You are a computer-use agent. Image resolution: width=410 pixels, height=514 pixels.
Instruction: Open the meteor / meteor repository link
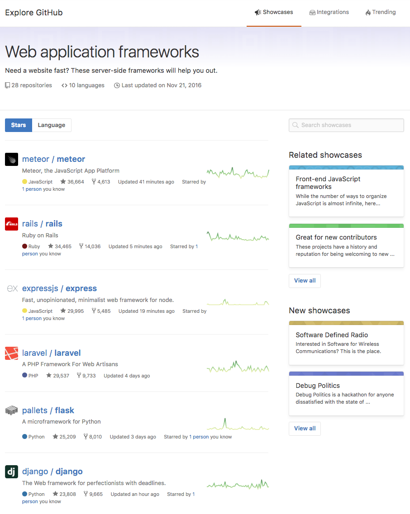(x=53, y=159)
